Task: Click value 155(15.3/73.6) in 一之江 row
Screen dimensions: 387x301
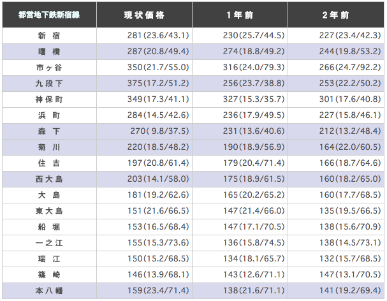Action: coord(158,242)
